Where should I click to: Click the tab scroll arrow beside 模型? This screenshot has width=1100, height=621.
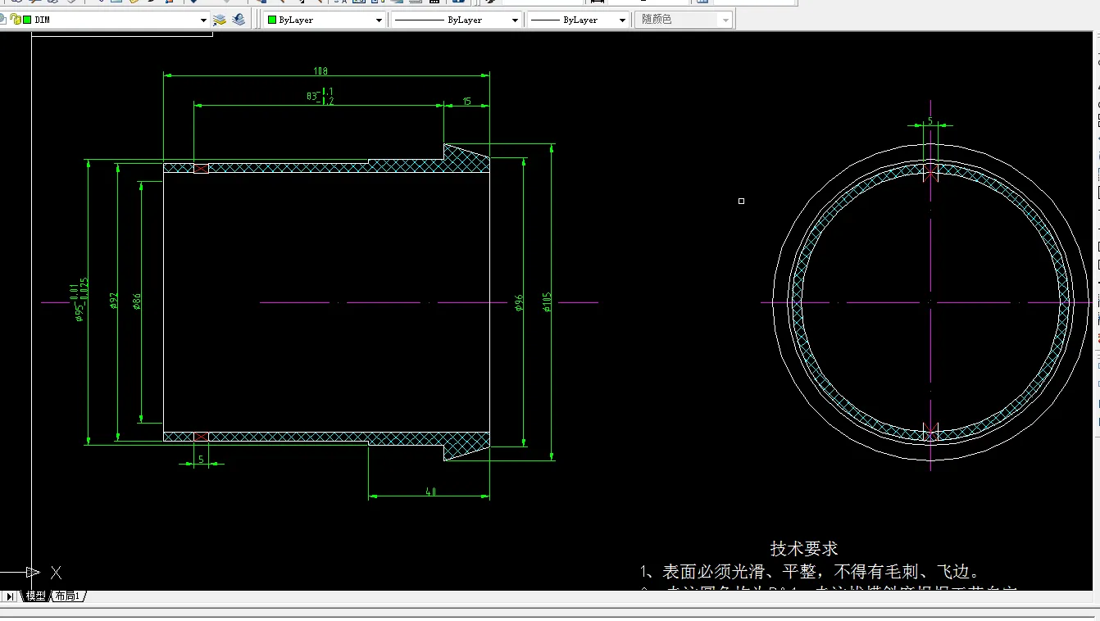click(x=10, y=596)
